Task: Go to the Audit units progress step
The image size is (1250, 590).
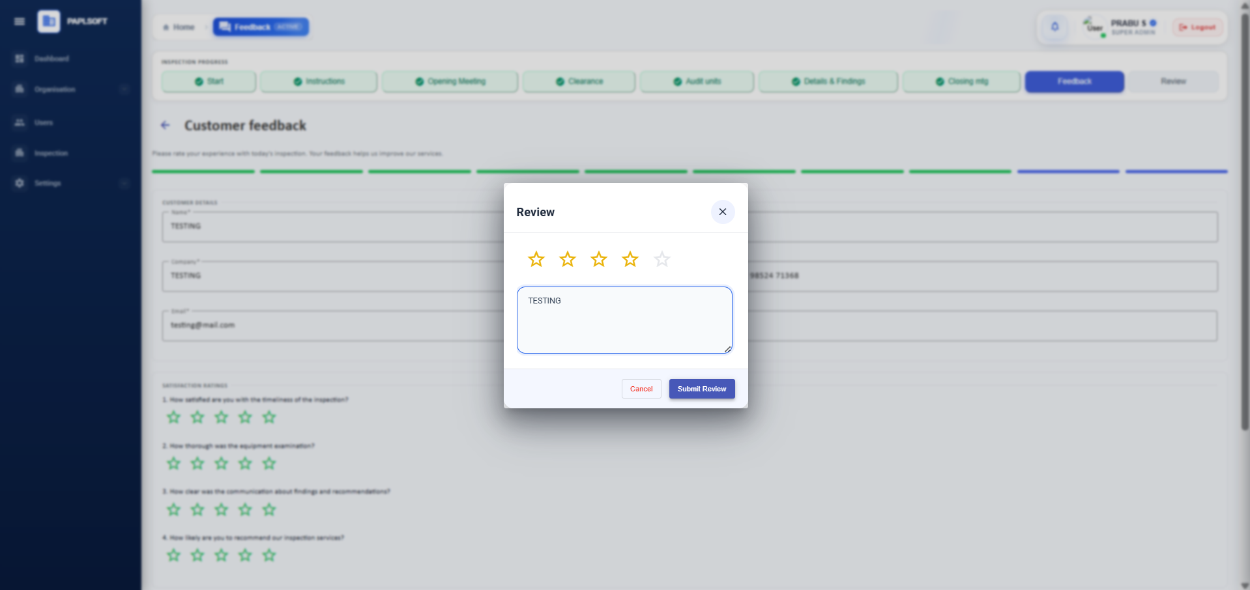Action: (697, 81)
